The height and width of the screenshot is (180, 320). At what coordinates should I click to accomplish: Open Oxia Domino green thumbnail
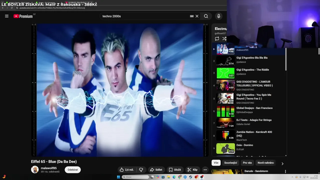point(225,148)
